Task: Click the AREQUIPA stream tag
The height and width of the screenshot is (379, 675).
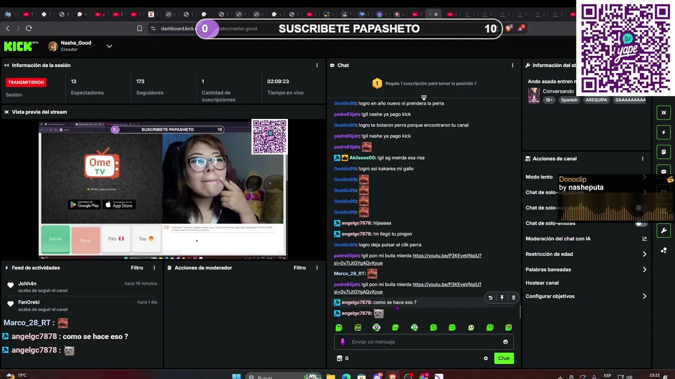Action: [596, 100]
